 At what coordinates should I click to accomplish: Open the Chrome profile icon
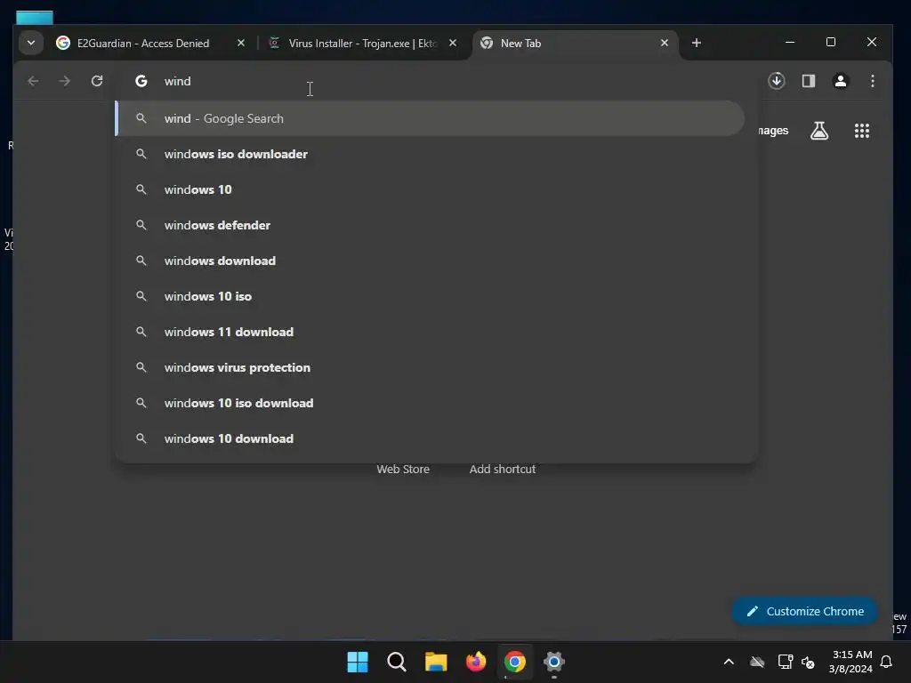pyautogui.click(x=840, y=81)
